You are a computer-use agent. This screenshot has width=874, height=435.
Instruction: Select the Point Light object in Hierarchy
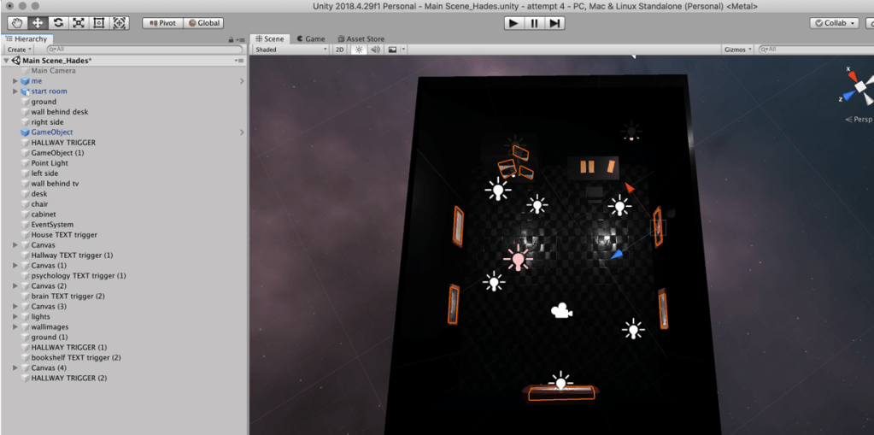coord(50,163)
